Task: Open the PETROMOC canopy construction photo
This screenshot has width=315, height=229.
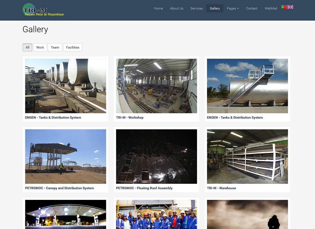Action: 66,156
